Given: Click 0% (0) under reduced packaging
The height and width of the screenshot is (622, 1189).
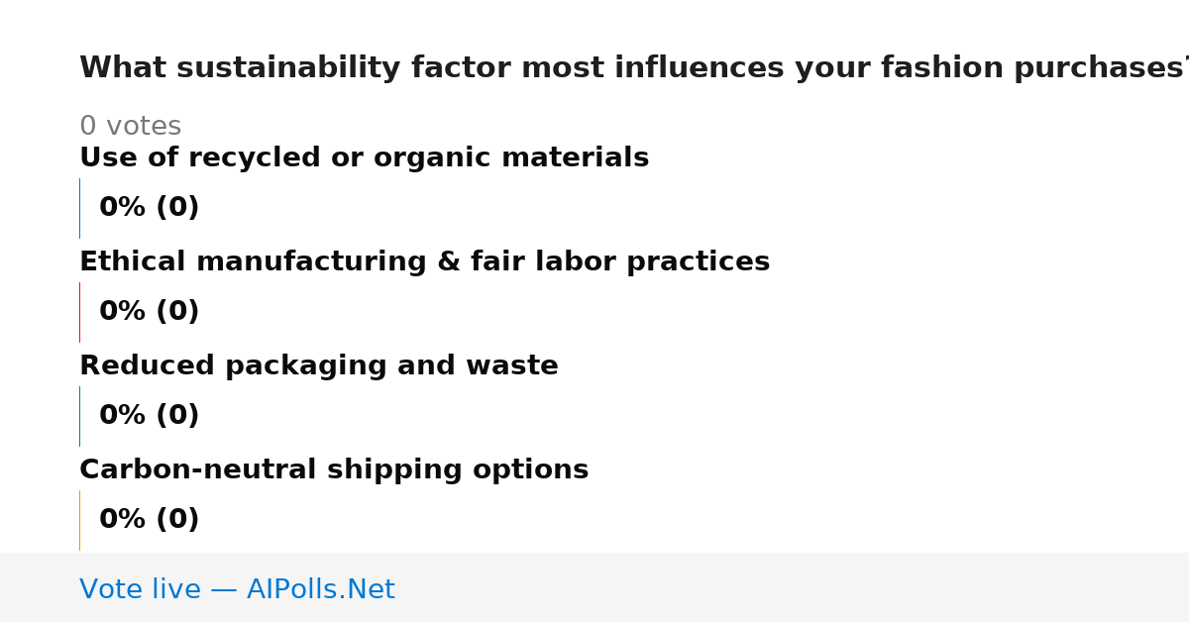Looking at the screenshot, I should point(149,416).
